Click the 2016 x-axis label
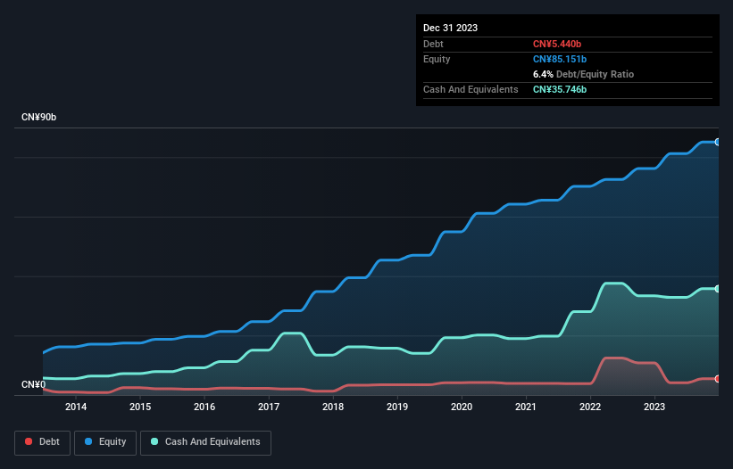This screenshot has height=469, width=733. [204, 407]
